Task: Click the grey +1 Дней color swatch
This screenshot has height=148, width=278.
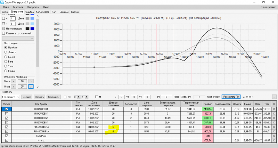Action: tap(27, 18)
